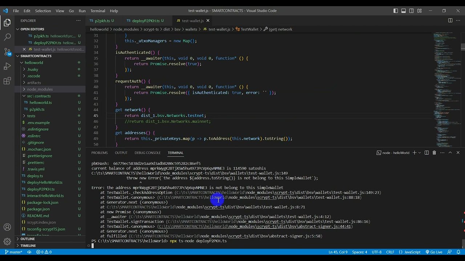Open Source Control view with 58 badge
Image resolution: width=465 pixels, height=261 pixels.
click(x=7, y=52)
